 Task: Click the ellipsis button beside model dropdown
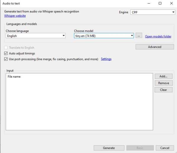click(x=139, y=36)
